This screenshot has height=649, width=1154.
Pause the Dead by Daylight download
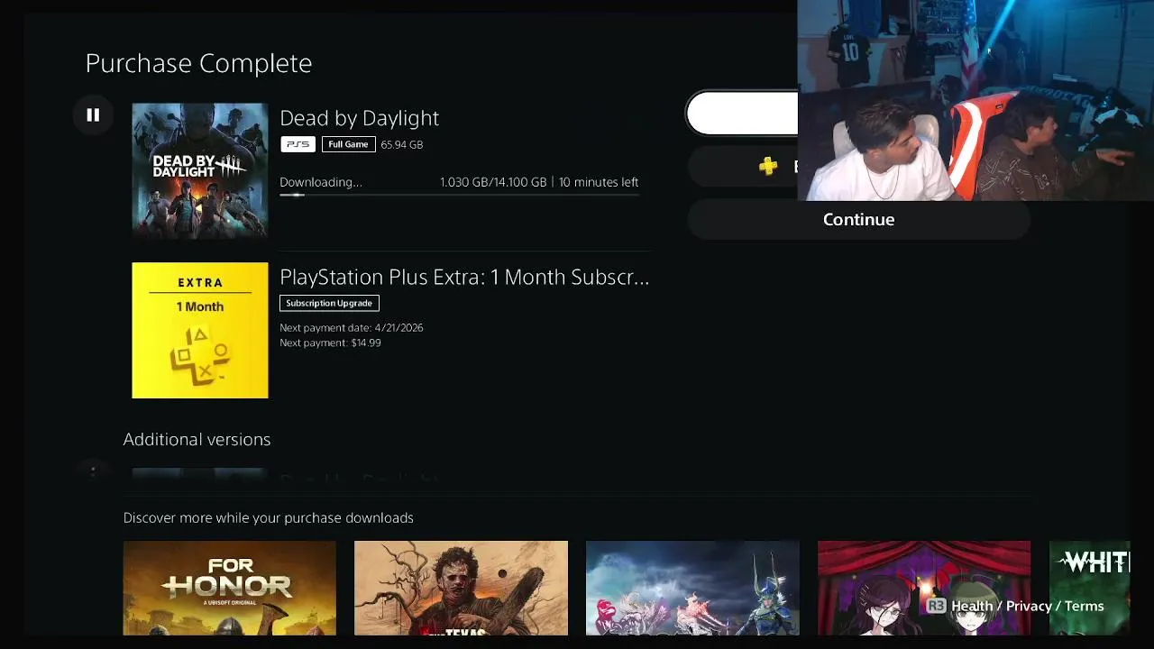pos(93,115)
